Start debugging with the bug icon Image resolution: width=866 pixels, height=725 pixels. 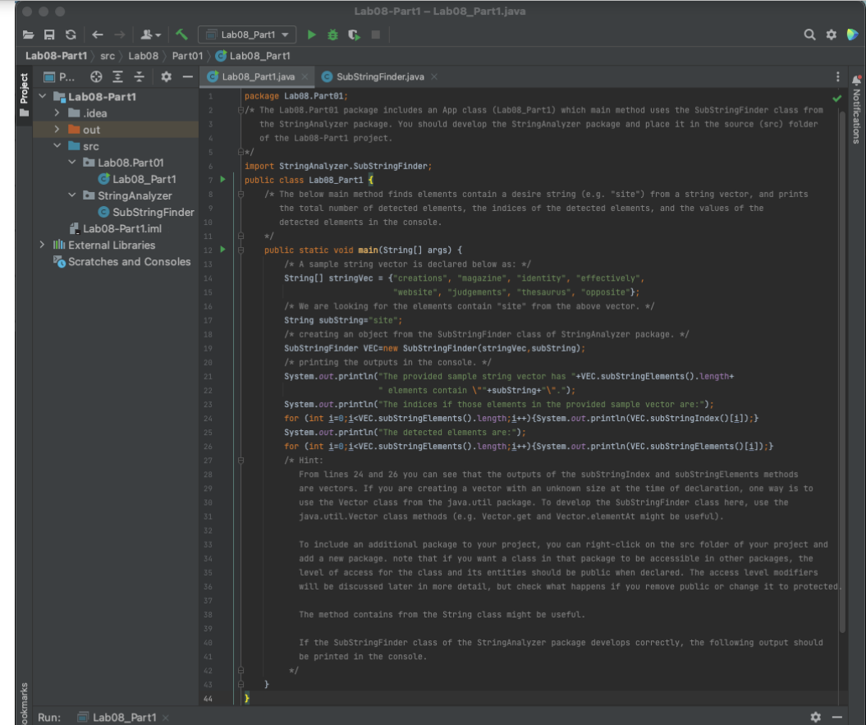click(x=332, y=34)
